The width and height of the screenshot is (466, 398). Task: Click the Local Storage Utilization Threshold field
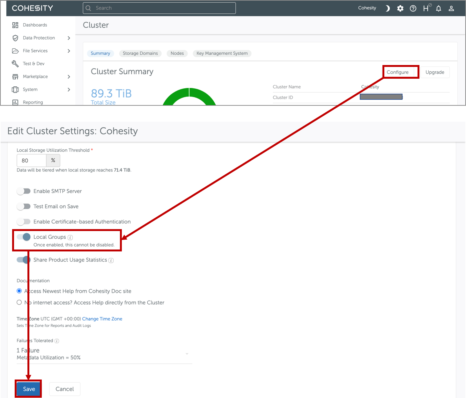32,161
